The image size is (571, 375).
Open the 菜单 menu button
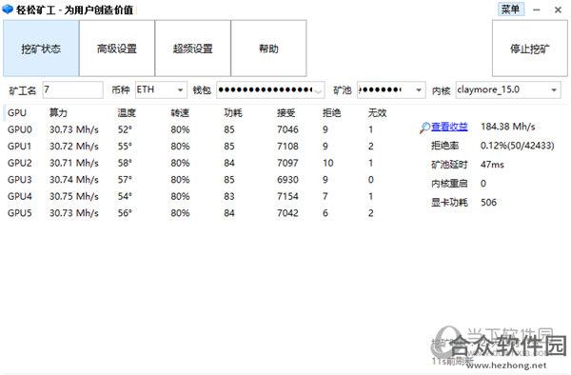pyautogui.click(x=511, y=10)
